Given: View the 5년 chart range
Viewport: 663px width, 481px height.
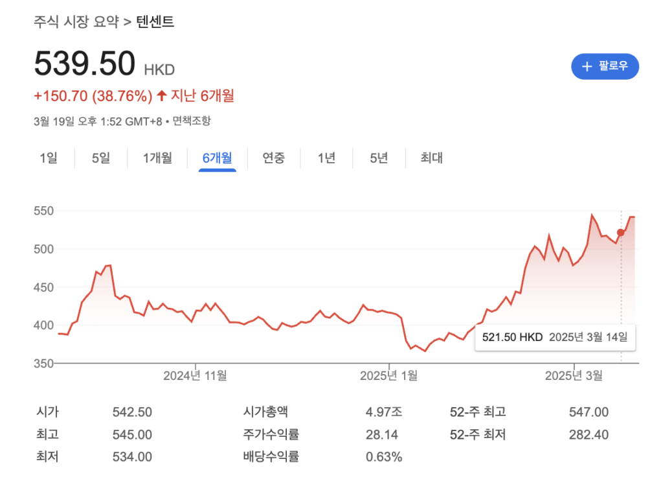Looking at the screenshot, I should tap(379, 158).
